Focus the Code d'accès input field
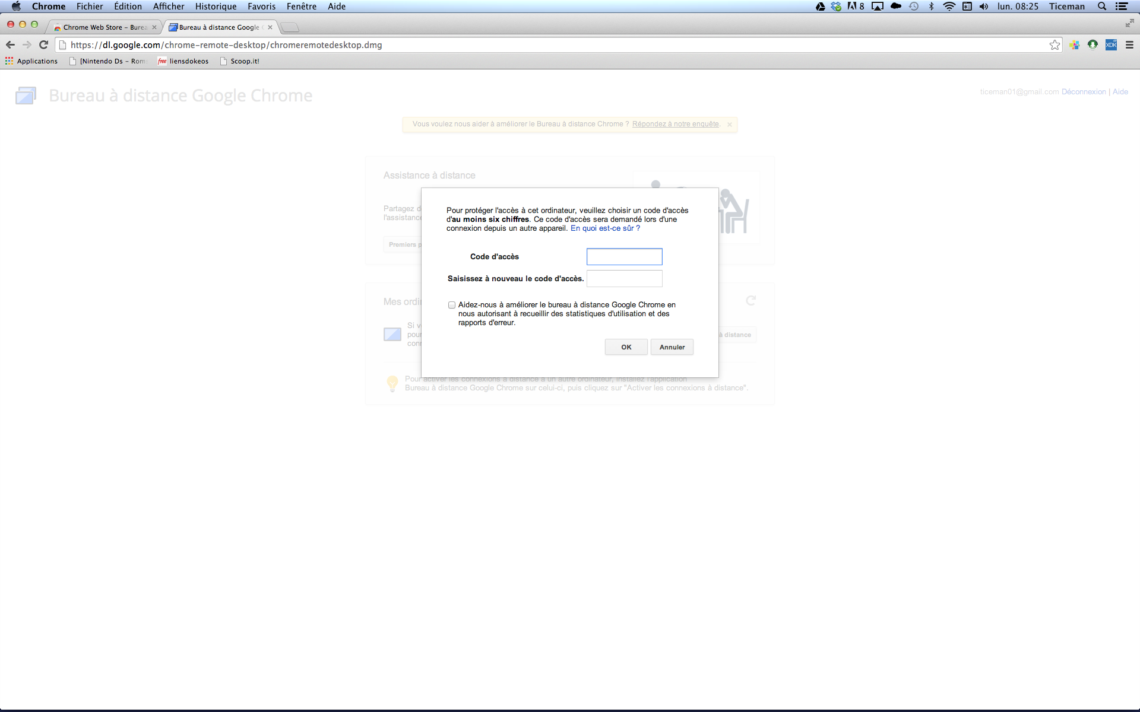 coord(625,257)
